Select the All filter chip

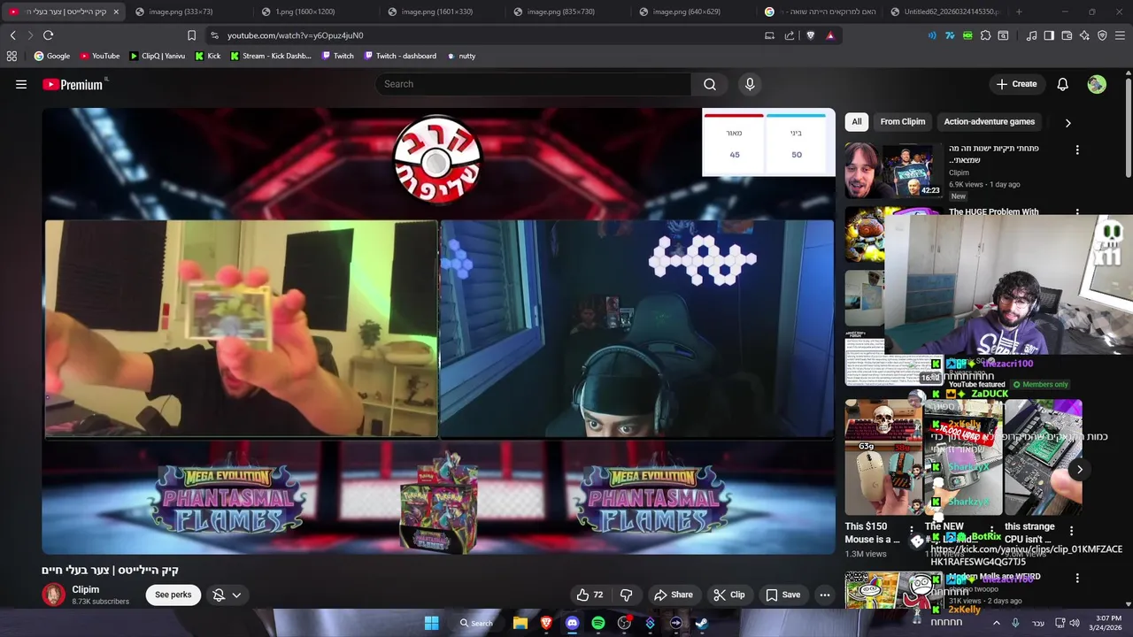click(x=856, y=122)
